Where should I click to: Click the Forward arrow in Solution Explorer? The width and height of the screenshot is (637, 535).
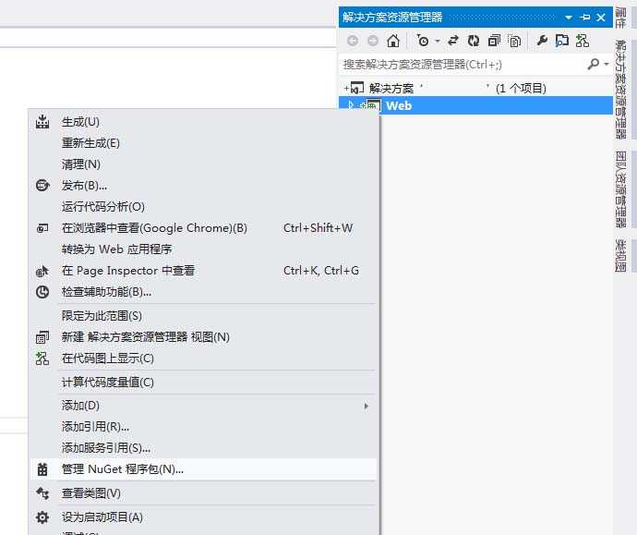(373, 41)
